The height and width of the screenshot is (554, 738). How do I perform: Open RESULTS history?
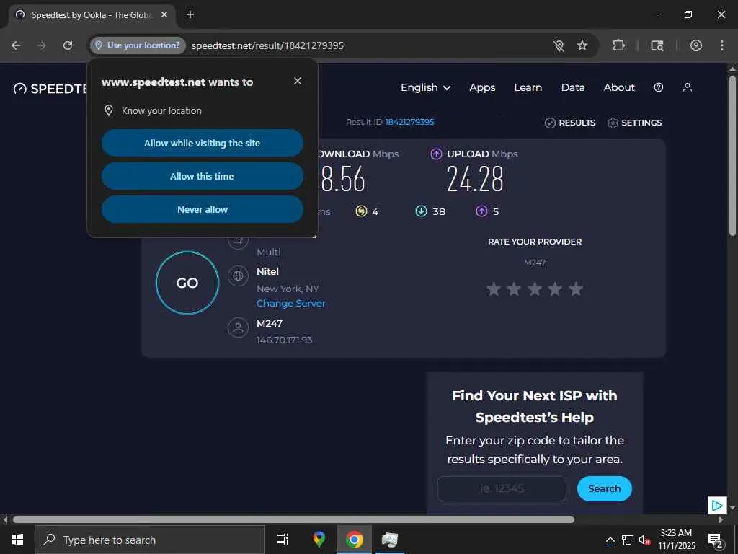click(x=570, y=123)
